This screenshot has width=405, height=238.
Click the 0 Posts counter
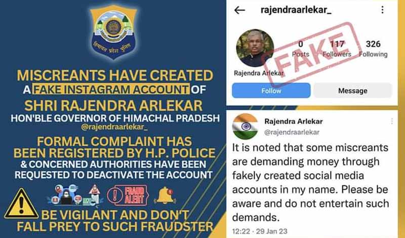pos(301,49)
